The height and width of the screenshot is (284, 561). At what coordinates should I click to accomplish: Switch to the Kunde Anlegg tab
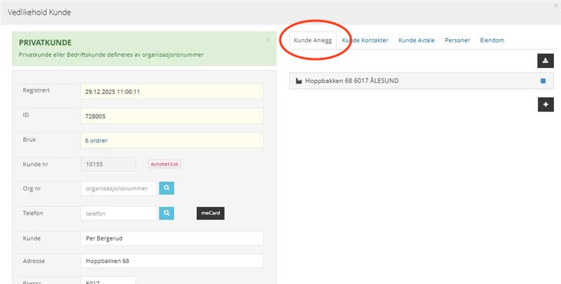click(313, 41)
